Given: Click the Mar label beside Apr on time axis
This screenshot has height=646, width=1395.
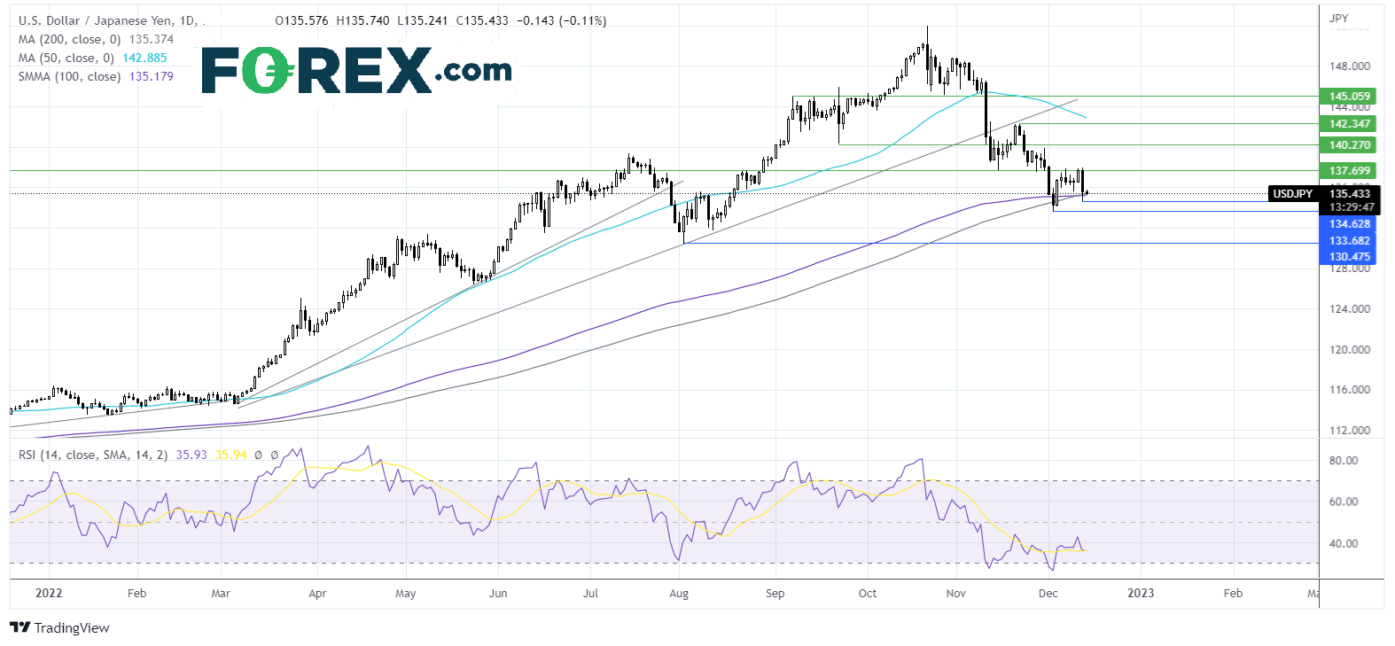Looking at the screenshot, I should 221,593.
